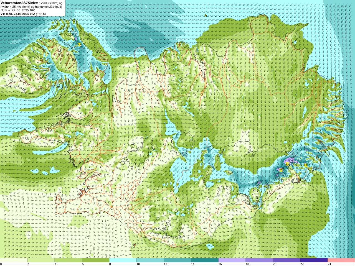Click the 'VT: Mán. 23.06.2025 06Z' line
This screenshot has height=266, width=355.
(x=17, y=14)
